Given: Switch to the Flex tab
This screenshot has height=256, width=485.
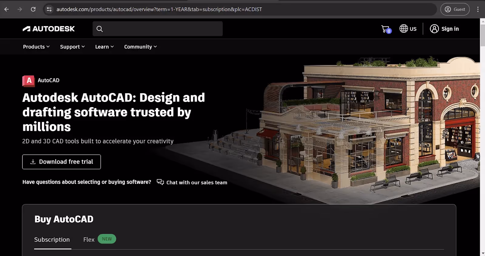Looking at the screenshot, I should click(89, 240).
